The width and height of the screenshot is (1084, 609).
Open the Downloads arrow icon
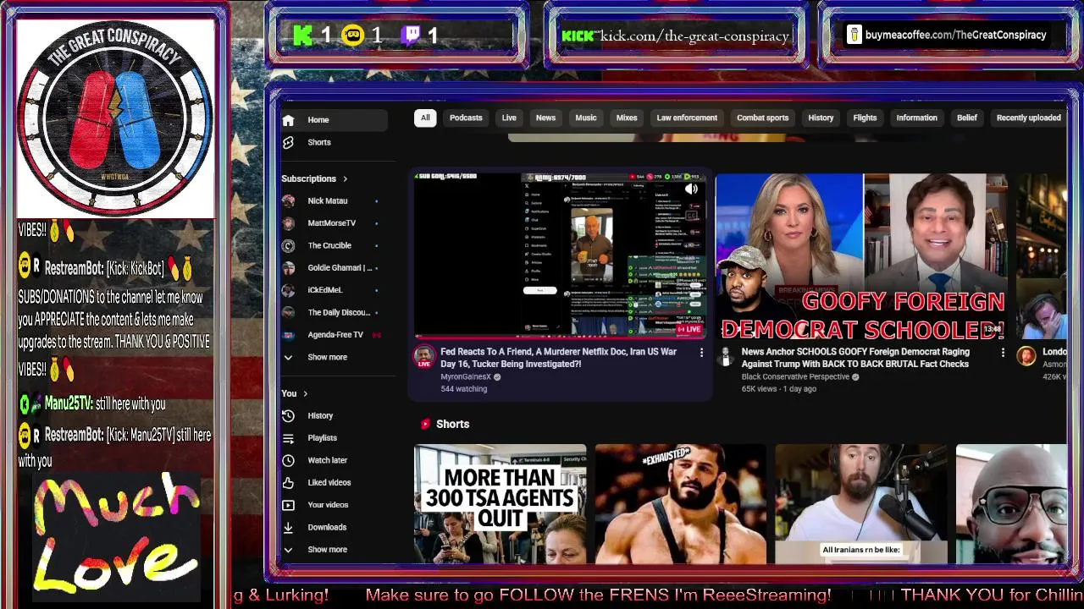click(x=288, y=527)
